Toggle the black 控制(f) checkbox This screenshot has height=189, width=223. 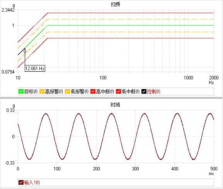tap(144, 91)
